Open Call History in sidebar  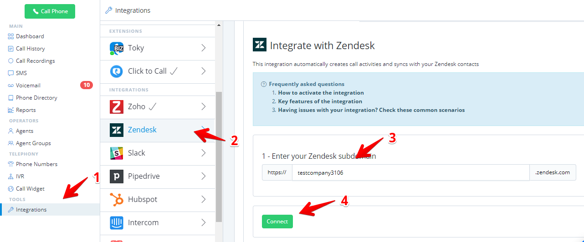30,49
